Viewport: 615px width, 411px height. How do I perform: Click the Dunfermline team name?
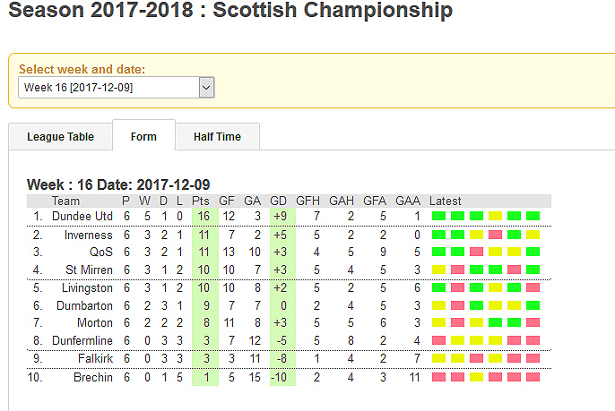82,340
